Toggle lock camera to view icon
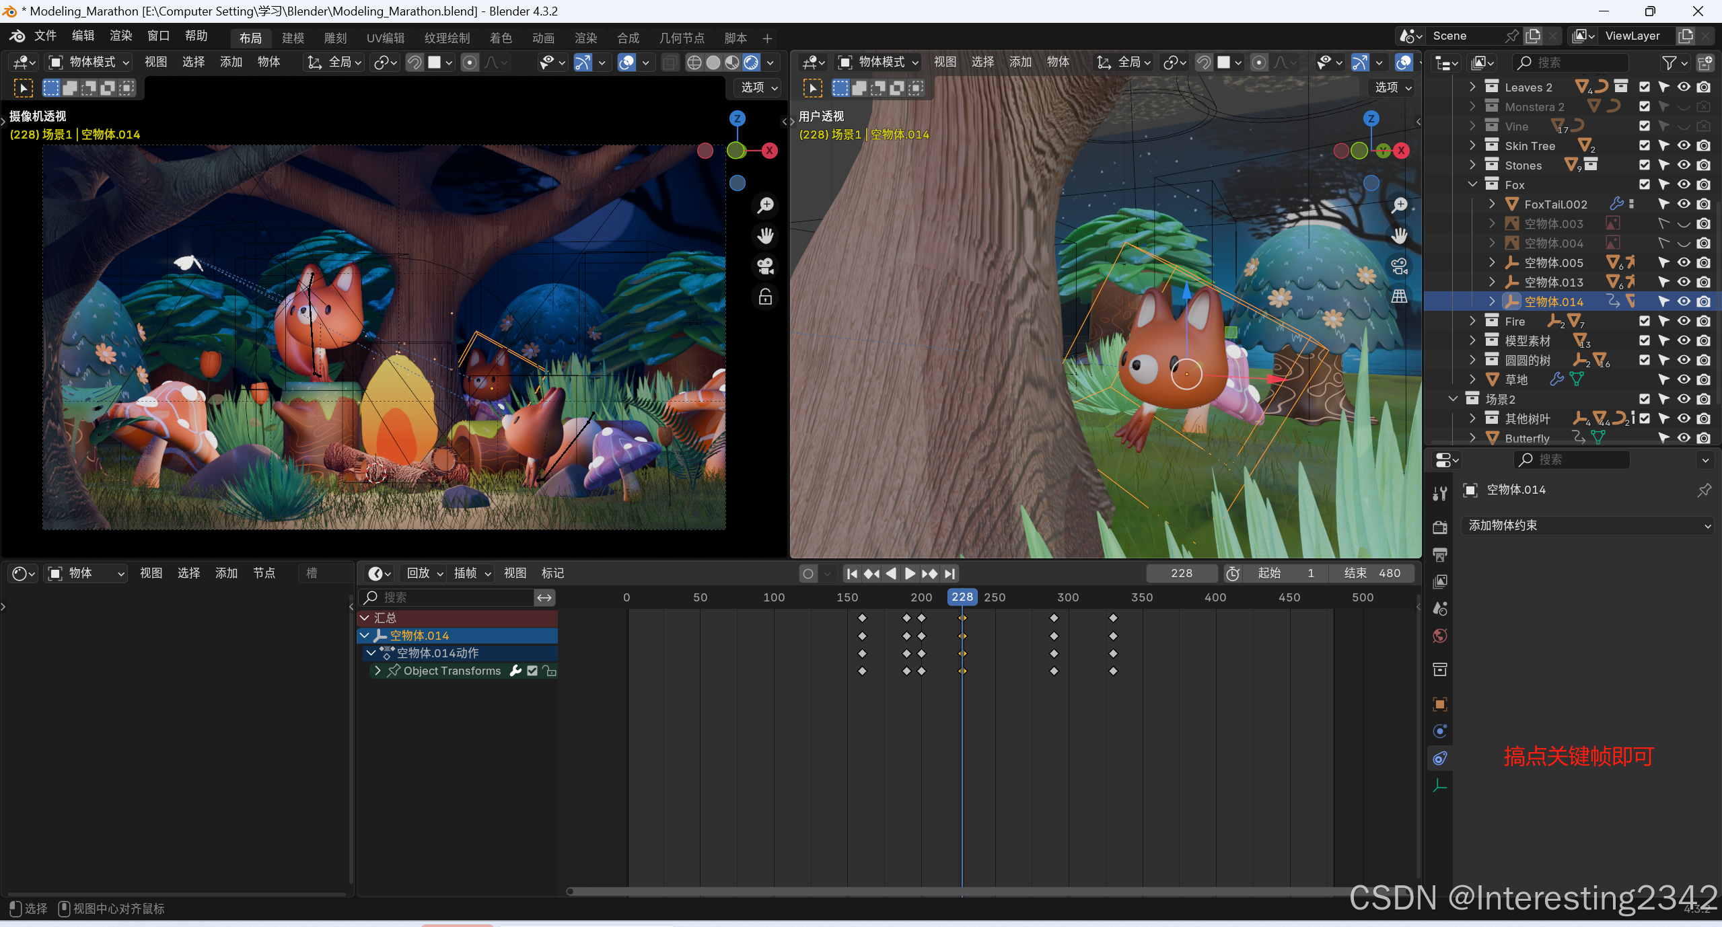 point(765,297)
